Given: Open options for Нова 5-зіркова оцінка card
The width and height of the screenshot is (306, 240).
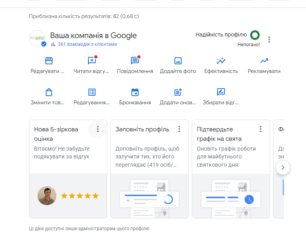Looking at the screenshot, I should pos(98,129).
